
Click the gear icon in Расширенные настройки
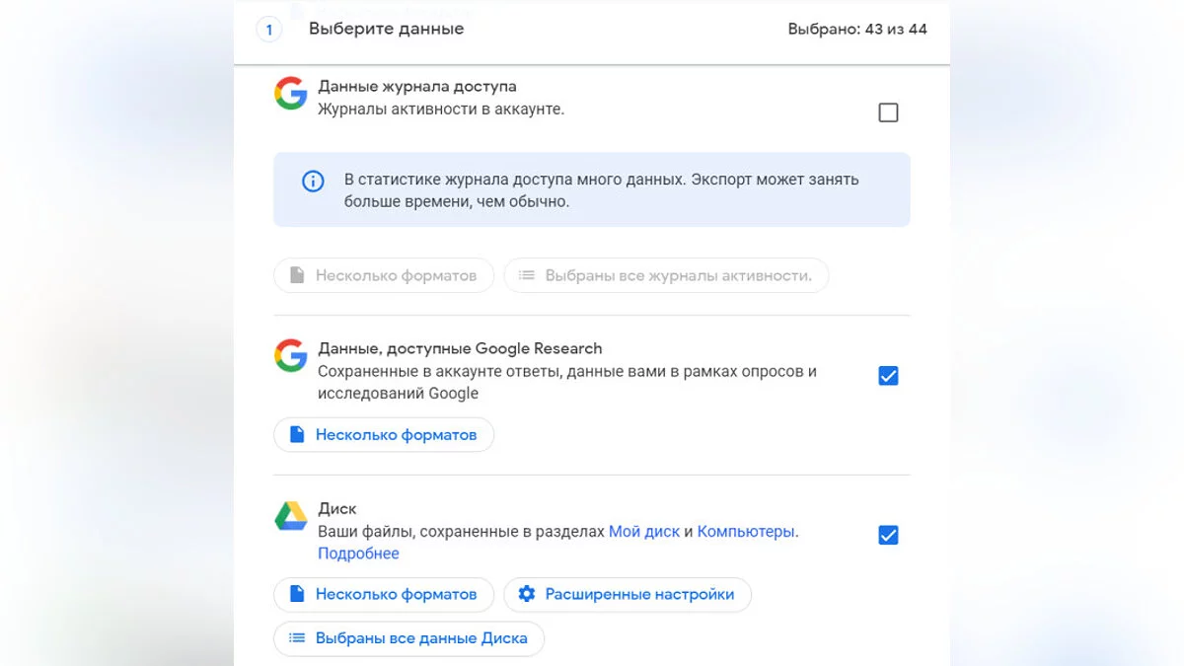point(527,594)
